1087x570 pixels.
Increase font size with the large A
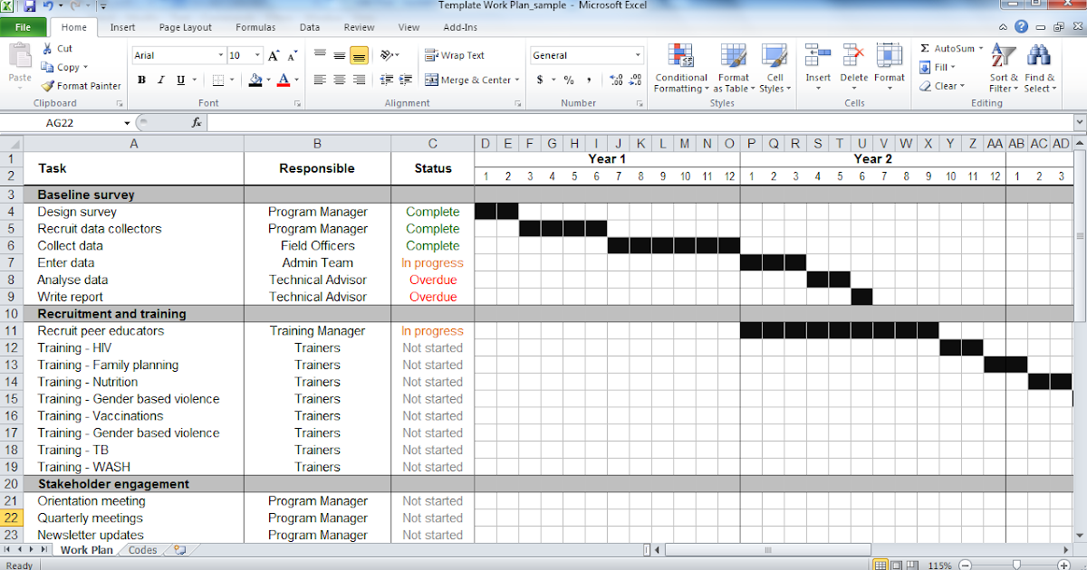click(x=274, y=56)
